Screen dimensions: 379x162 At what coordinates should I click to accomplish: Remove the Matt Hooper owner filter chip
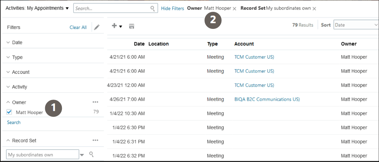(234, 8)
